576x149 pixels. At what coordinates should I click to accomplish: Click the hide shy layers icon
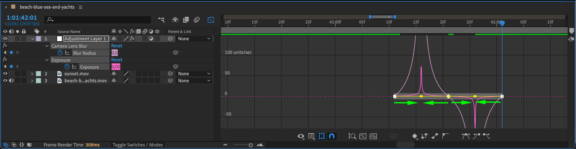tap(175, 20)
